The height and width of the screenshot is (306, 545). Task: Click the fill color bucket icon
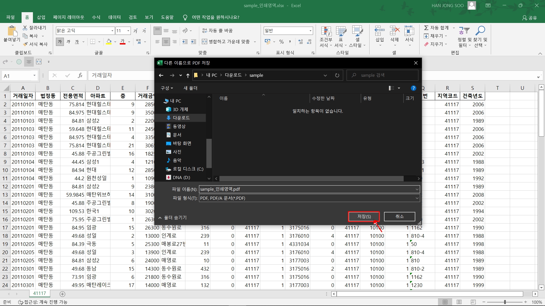point(109,42)
